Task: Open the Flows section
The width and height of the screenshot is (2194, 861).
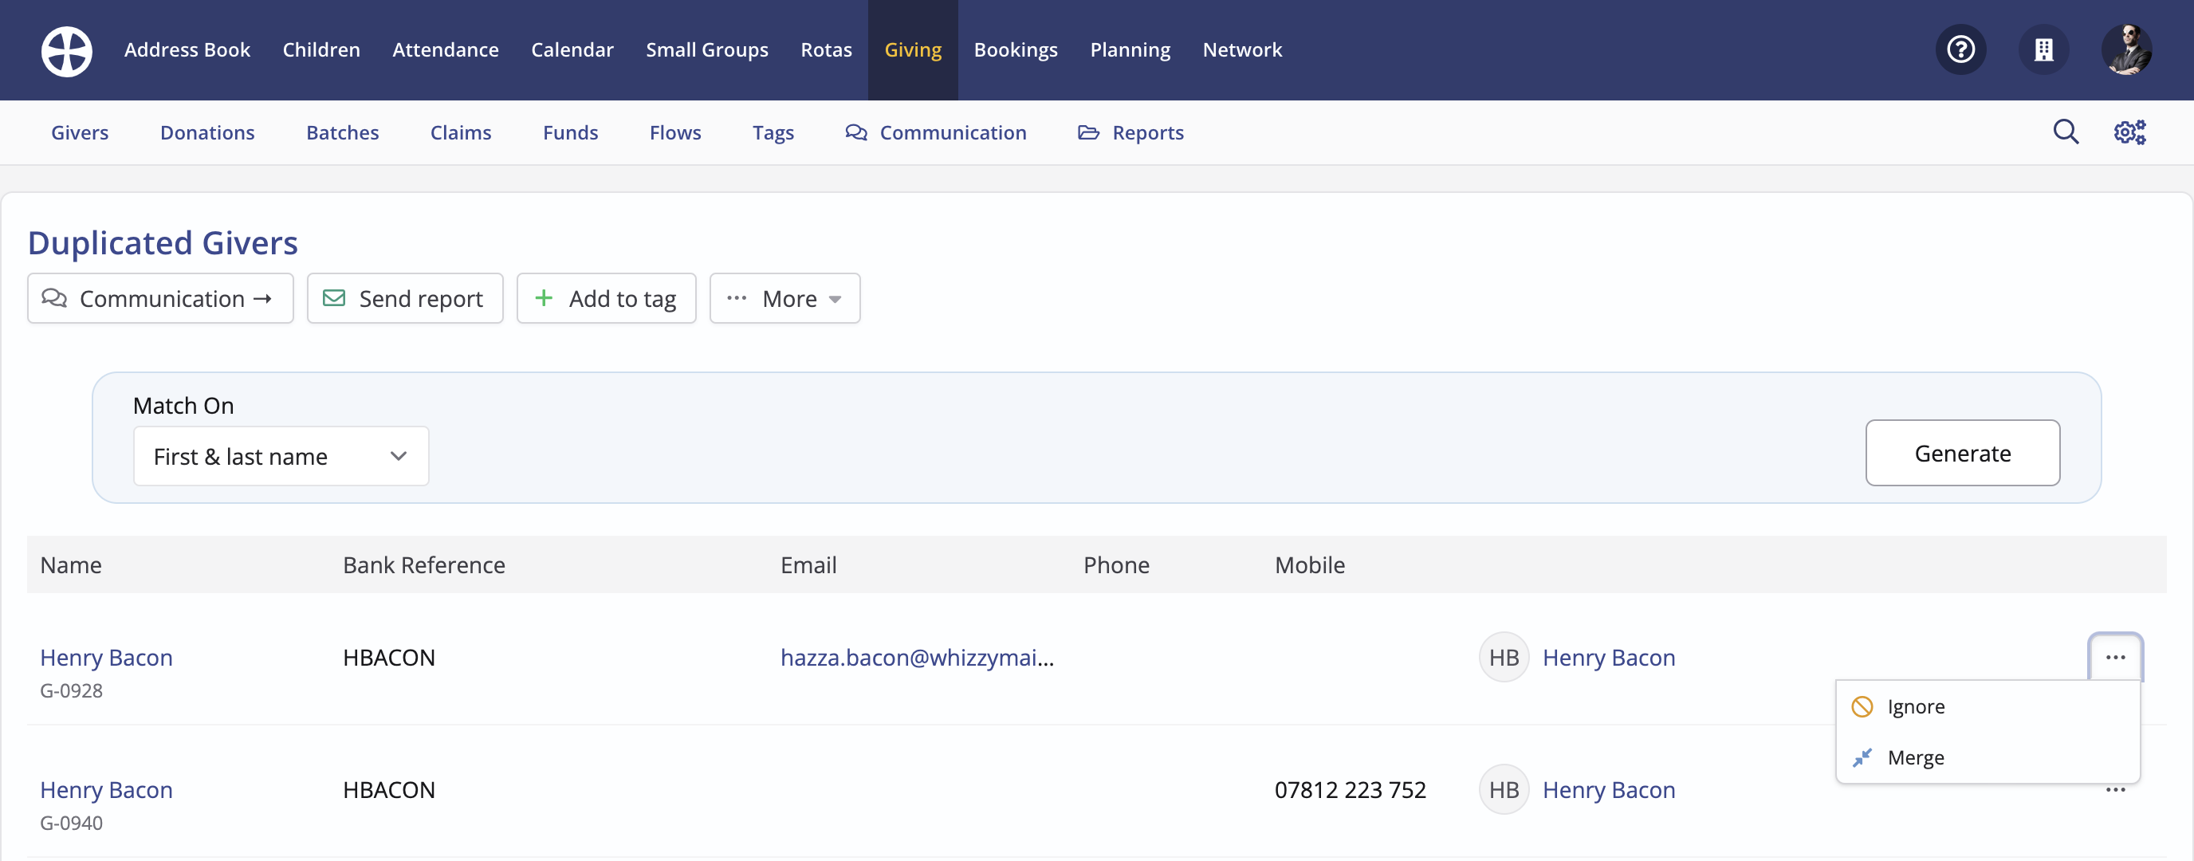Action: click(675, 132)
